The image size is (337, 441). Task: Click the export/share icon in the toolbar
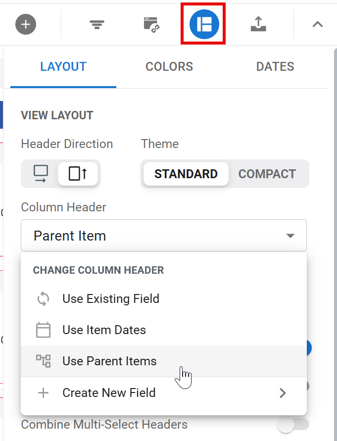[258, 24]
